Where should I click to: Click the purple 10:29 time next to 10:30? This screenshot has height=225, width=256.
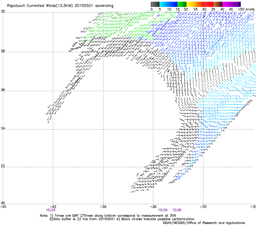(163, 210)
